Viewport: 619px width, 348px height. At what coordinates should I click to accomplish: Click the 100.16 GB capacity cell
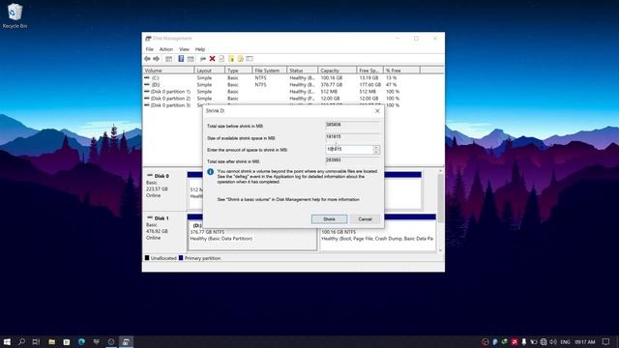332,78
